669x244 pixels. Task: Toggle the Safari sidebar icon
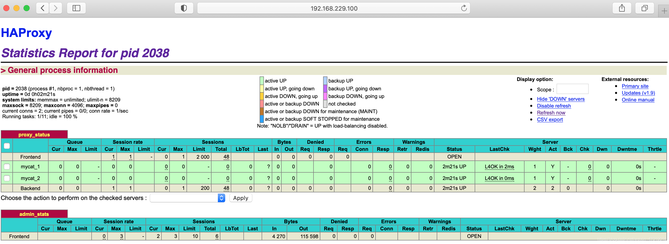(76, 8)
